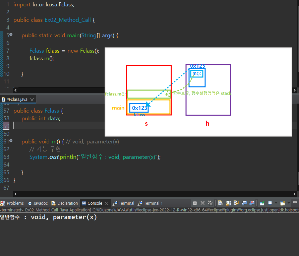Image resolution: width=299 pixels, height=256 pixels.
Task: Close the *Fclass.java editor tab
Action: pos(32,100)
